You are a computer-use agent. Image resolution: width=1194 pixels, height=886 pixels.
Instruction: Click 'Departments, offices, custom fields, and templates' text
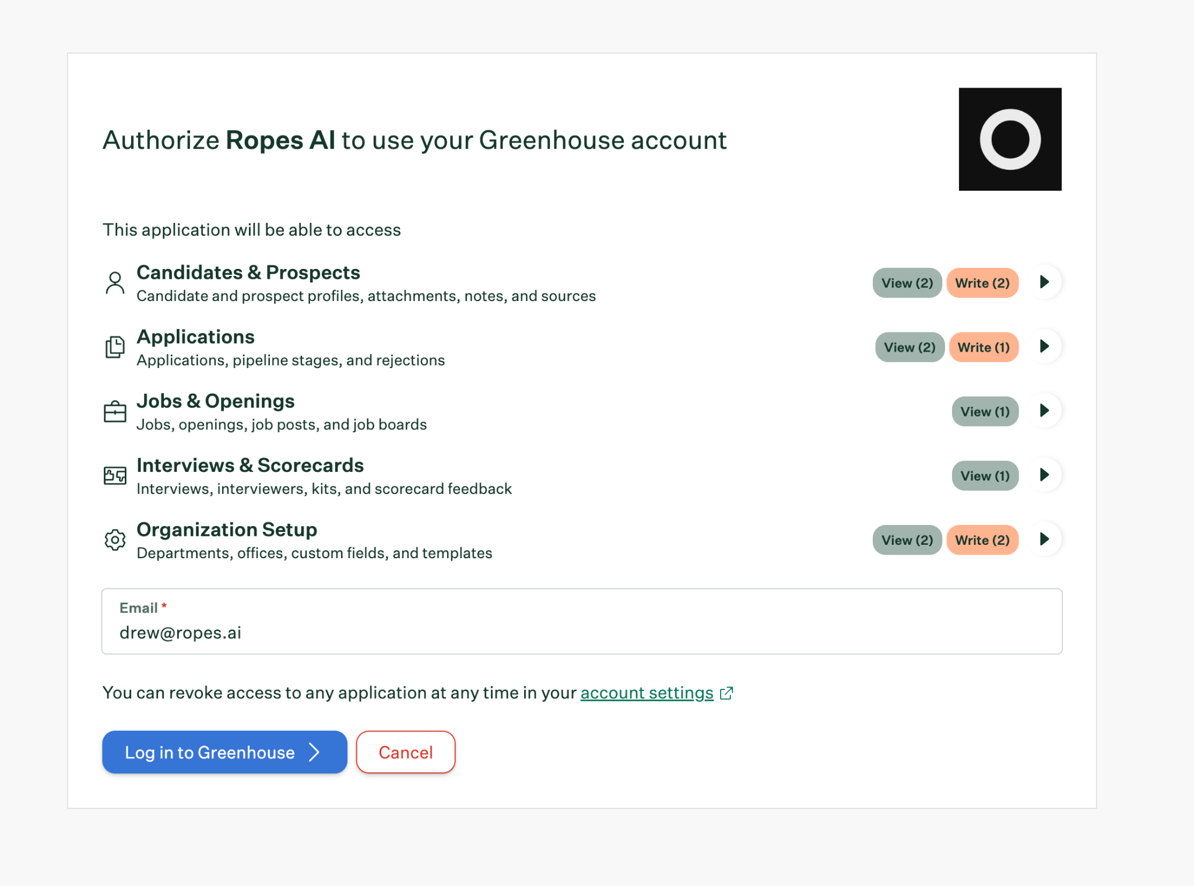314,553
